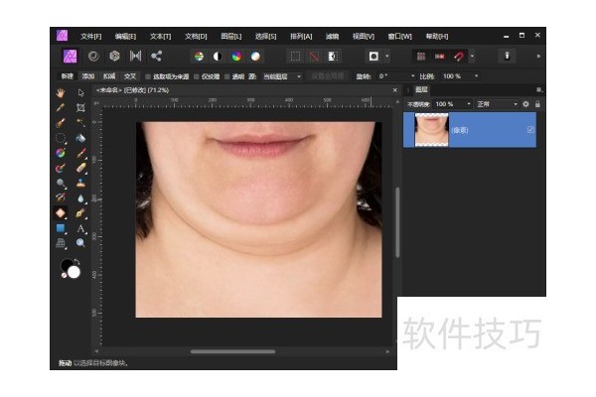Select the Pen tool

pyautogui.click(x=80, y=212)
